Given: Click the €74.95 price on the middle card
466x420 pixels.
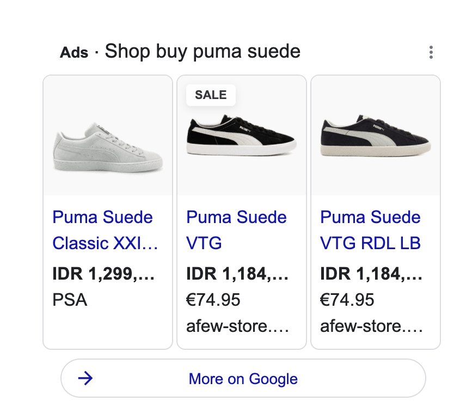Looking at the screenshot, I should [213, 300].
